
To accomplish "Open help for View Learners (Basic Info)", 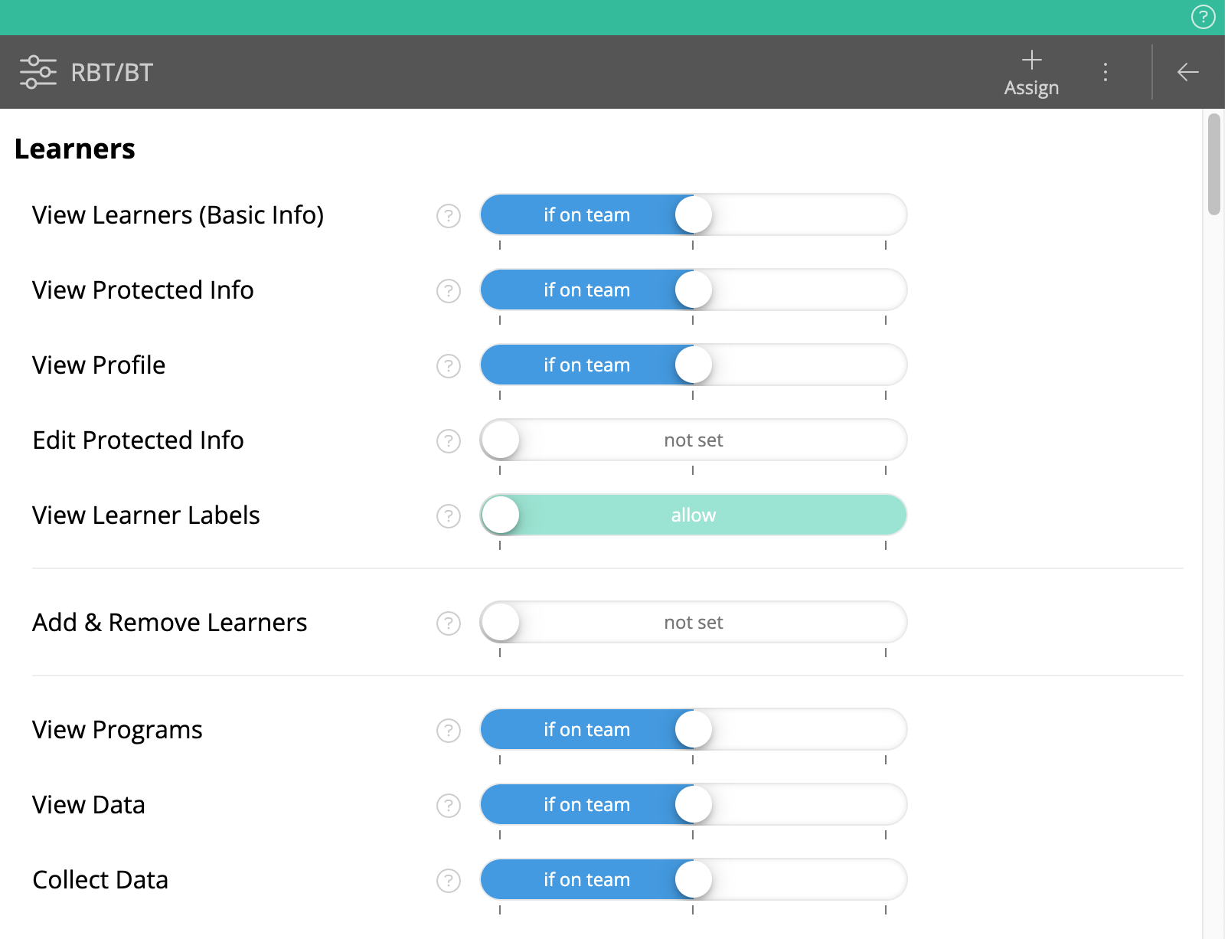I will point(449,216).
